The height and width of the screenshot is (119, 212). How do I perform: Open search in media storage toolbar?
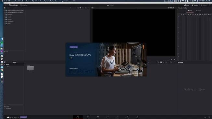click(86, 8)
